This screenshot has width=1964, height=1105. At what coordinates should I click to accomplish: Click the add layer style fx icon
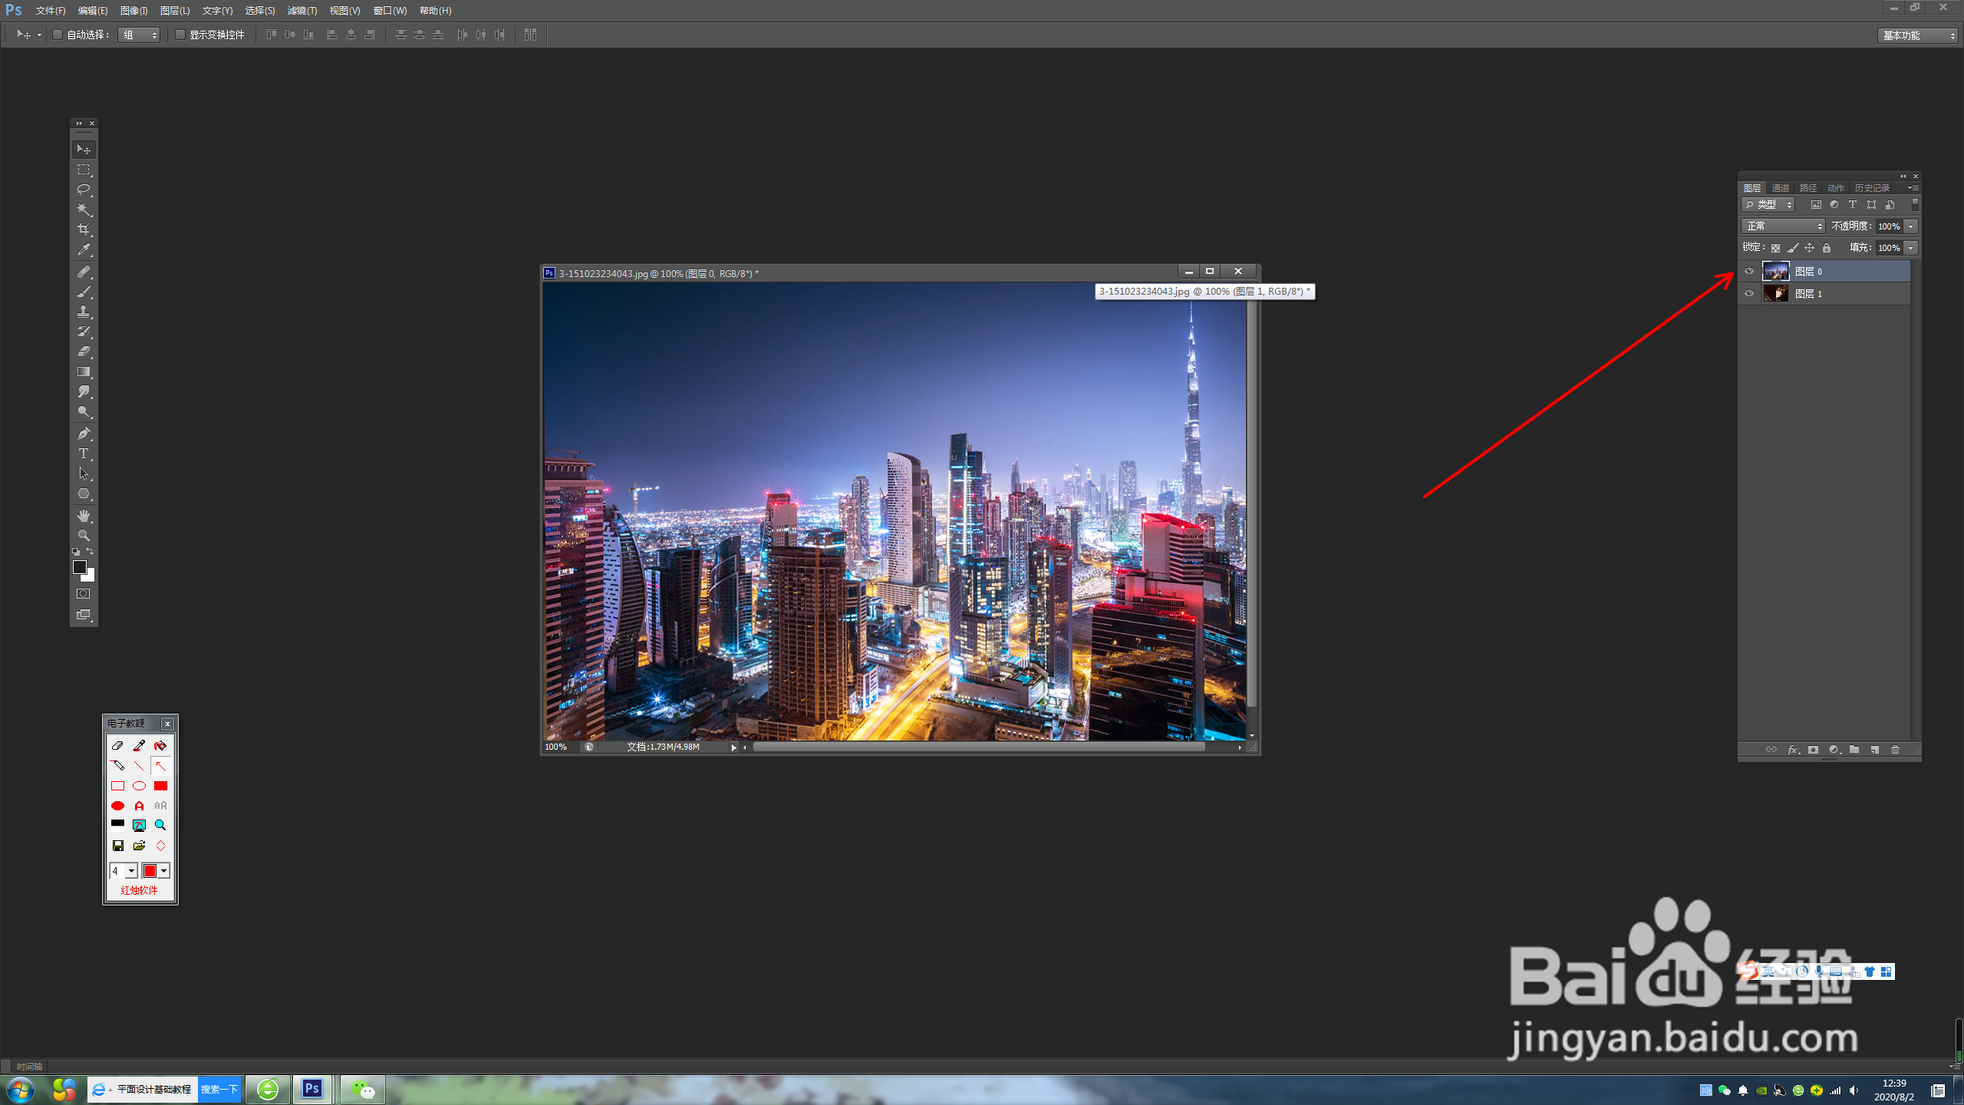click(x=1793, y=750)
